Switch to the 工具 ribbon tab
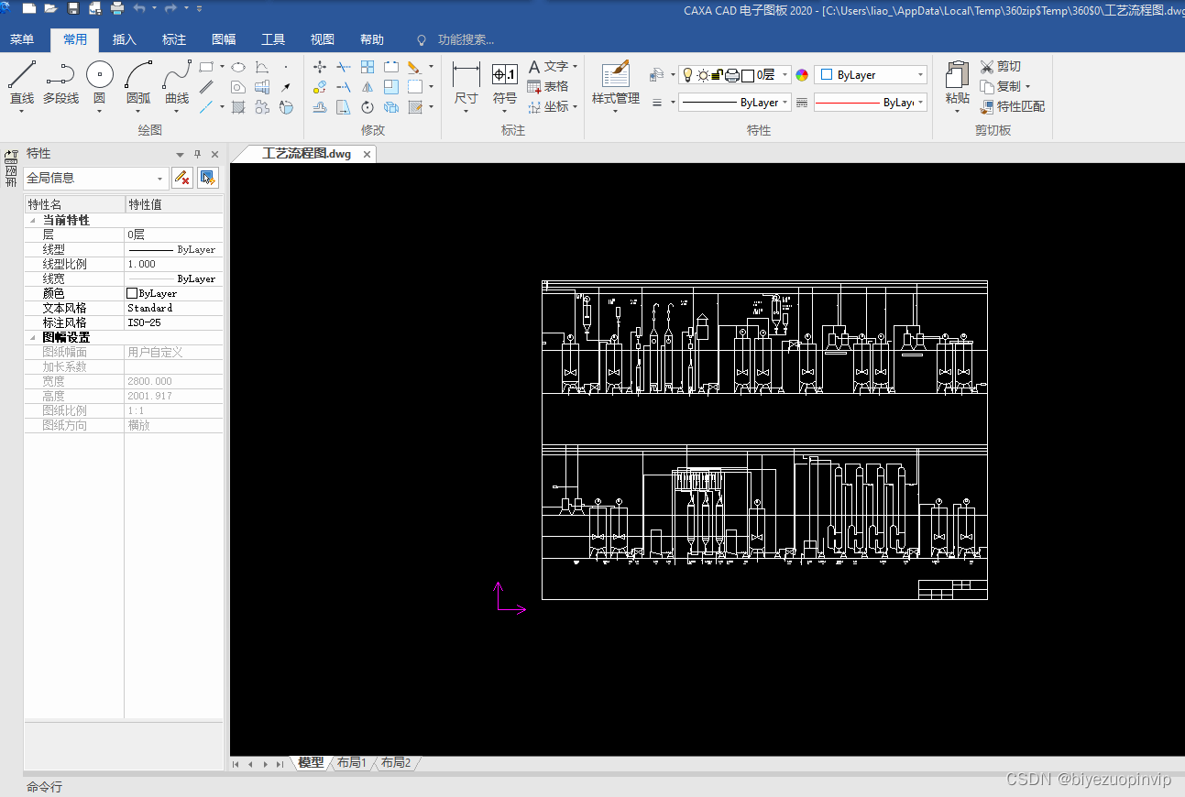The width and height of the screenshot is (1185, 797). pyautogui.click(x=273, y=39)
